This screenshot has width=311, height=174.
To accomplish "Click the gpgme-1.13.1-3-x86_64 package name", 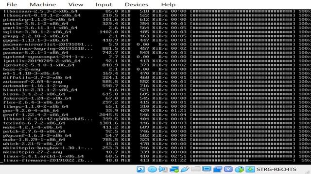I will point(35,40).
